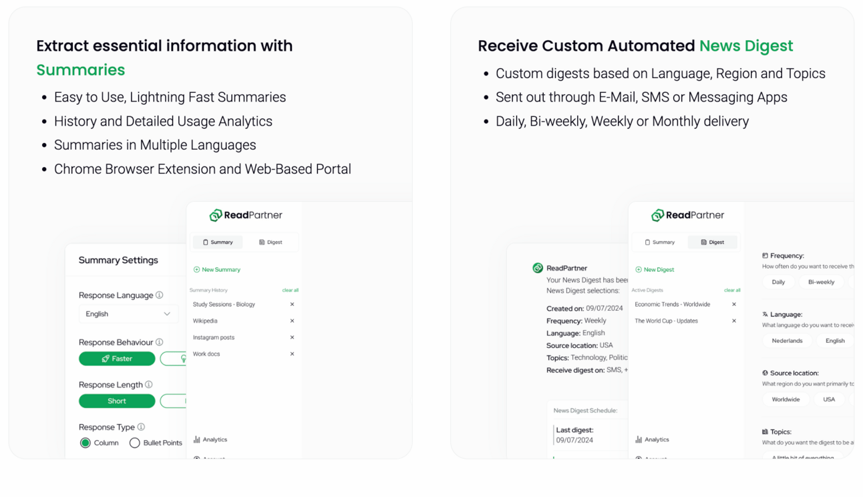Image resolution: width=863 pixels, height=497 pixels.
Task: Open Analytics in the left ReadPartner panel
Action: click(x=210, y=440)
